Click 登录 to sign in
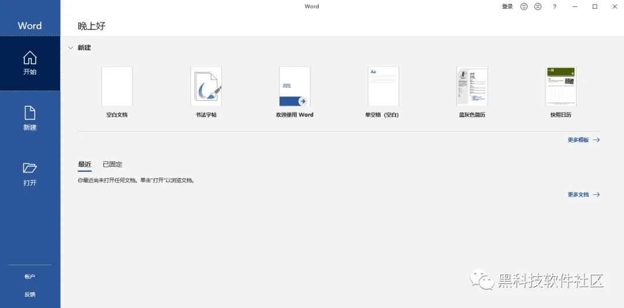Viewport: 624px width, 308px height. click(x=507, y=6)
